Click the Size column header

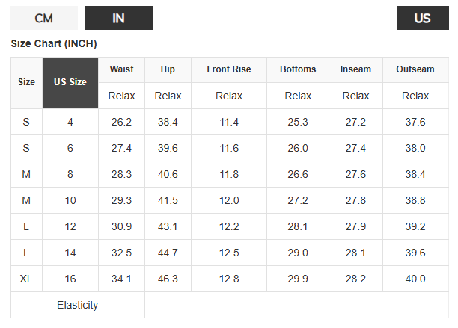coord(26,82)
